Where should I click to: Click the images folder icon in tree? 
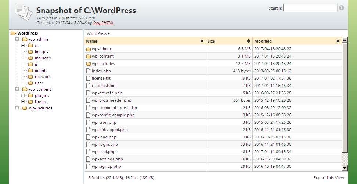point(31,52)
